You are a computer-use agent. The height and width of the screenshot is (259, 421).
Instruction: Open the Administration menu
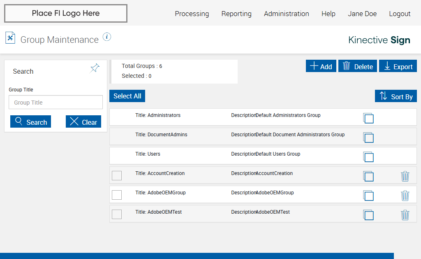(286, 14)
